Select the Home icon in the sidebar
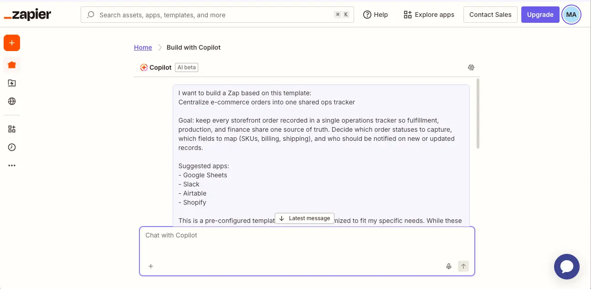Image resolution: width=591 pixels, height=289 pixels. coord(12,64)
